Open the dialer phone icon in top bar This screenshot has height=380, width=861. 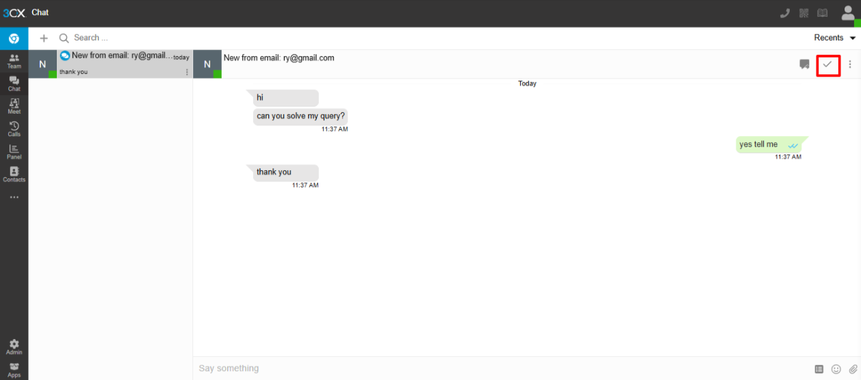coord(785,13)
